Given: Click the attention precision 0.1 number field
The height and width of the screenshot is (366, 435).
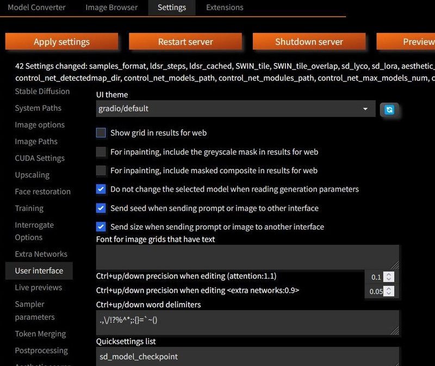Looking at the screenshot, I should (x=376, y=277).
